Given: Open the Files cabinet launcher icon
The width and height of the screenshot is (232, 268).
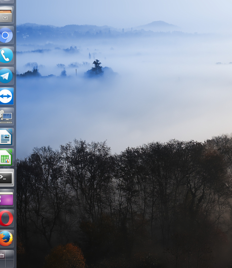Looking at the screenshot, I should [6, 15].
